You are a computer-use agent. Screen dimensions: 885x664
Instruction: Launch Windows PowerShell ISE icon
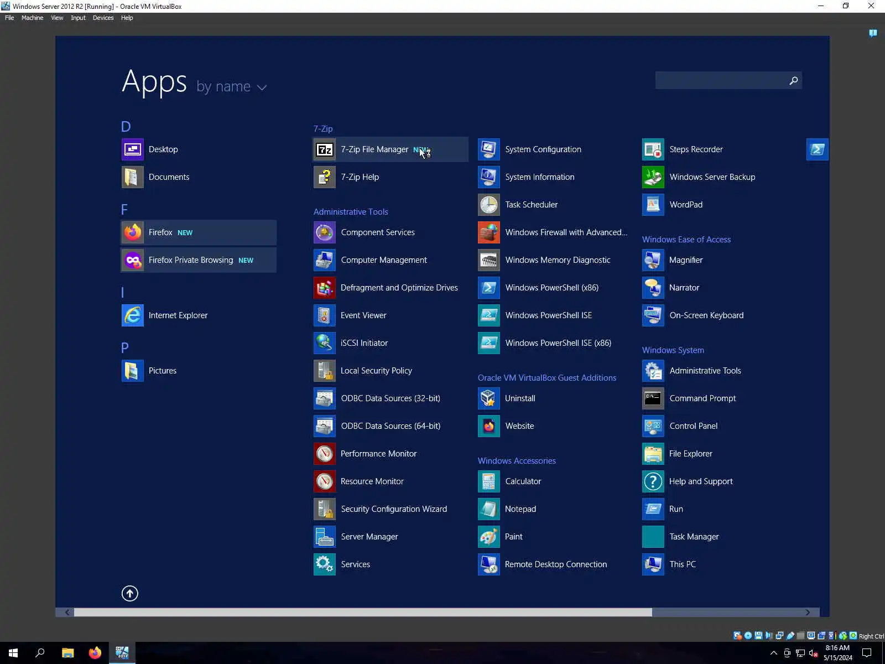[x=489, y=315]
